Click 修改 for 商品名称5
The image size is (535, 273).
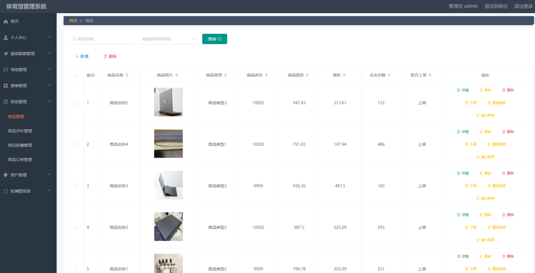click(x=485, y=90)
